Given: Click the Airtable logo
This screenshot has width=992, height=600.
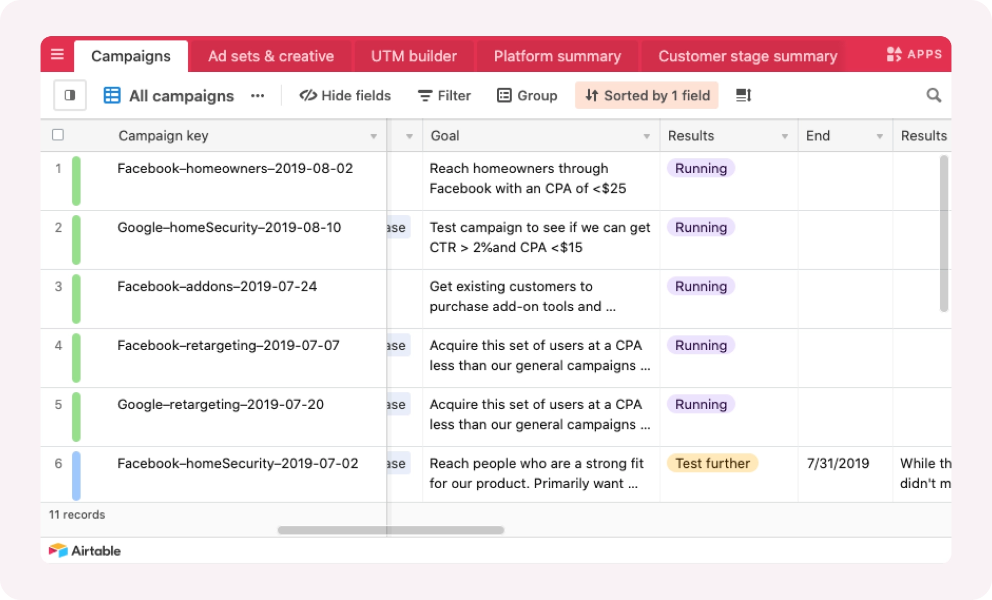Looking at the screenshot, I should point(85,550).
